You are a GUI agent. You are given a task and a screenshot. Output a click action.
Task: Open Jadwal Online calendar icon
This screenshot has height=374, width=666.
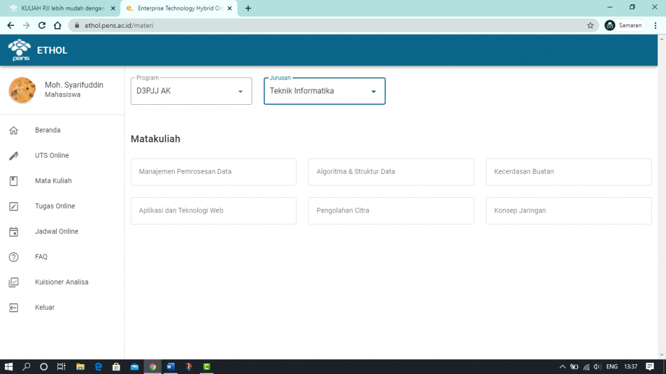point(14,231)
